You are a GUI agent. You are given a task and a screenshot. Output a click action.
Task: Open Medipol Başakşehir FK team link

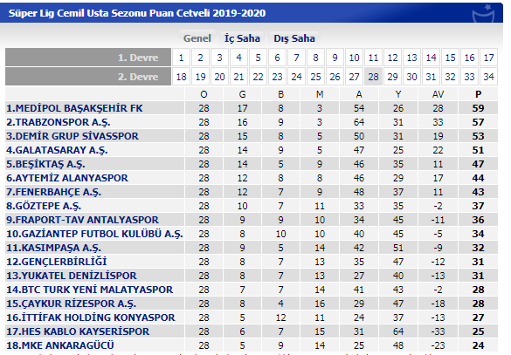(x=74, y=108)
